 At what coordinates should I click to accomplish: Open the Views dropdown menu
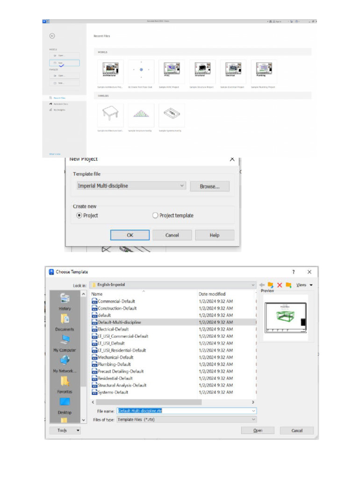(x=304, y=285)
